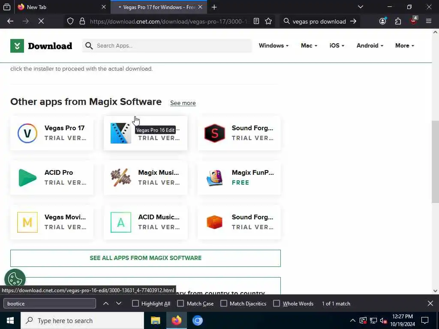
Task: Go to Download CNET home logo
Action: pos(41,46)
